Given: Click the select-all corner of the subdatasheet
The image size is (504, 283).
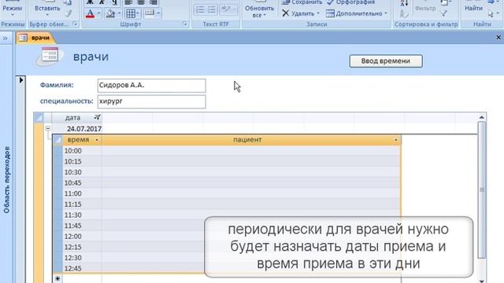Looking at the screenshot, I should 57,140.
